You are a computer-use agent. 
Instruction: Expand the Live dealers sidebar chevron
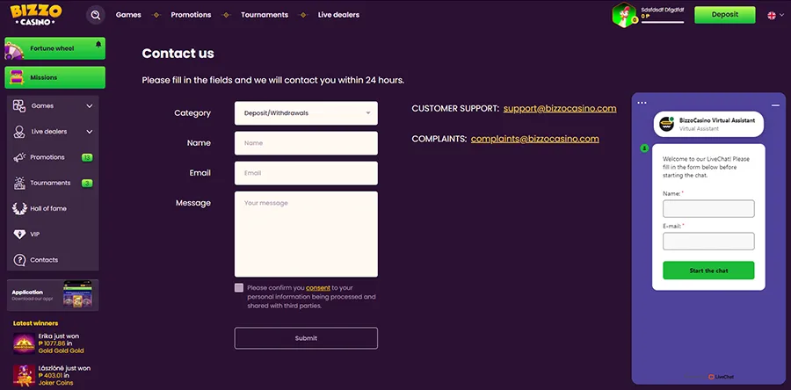[90, 132]
